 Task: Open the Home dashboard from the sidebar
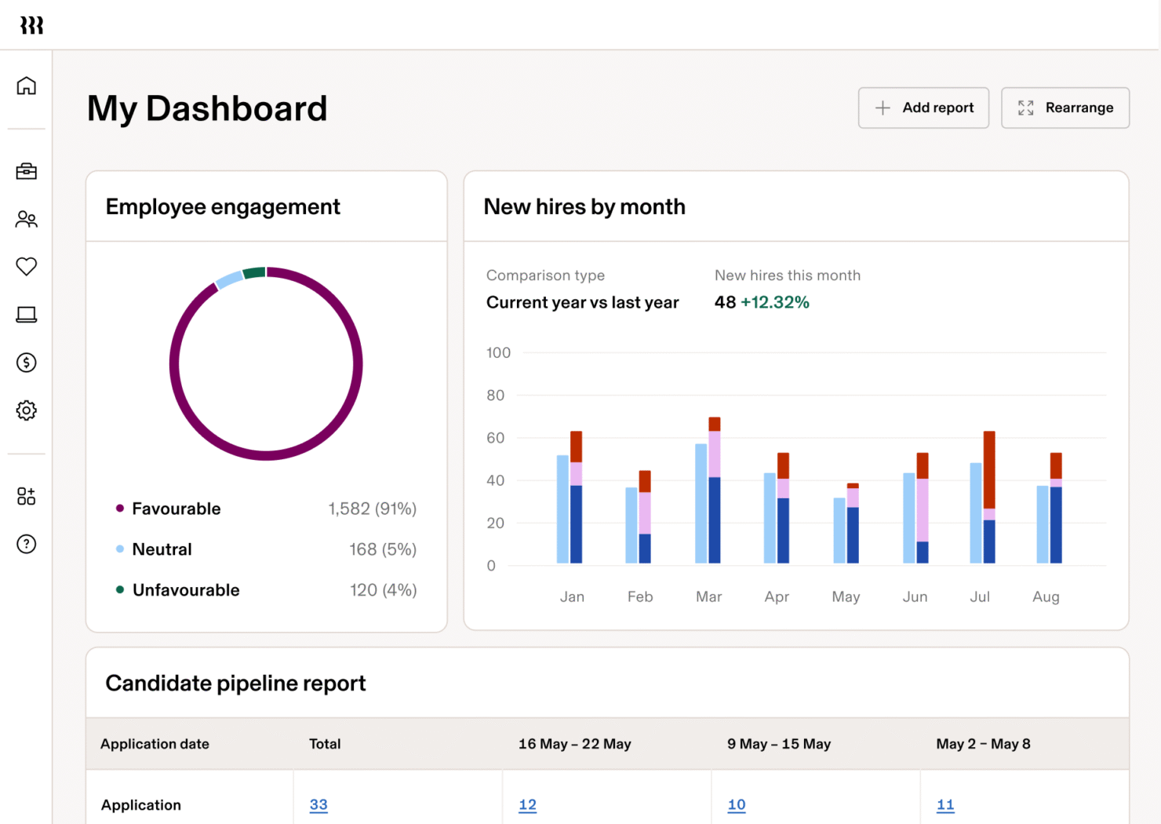(26, 86)
